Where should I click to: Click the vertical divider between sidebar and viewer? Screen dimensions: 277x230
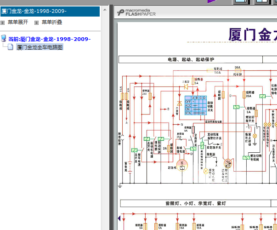tap(111, 117)
